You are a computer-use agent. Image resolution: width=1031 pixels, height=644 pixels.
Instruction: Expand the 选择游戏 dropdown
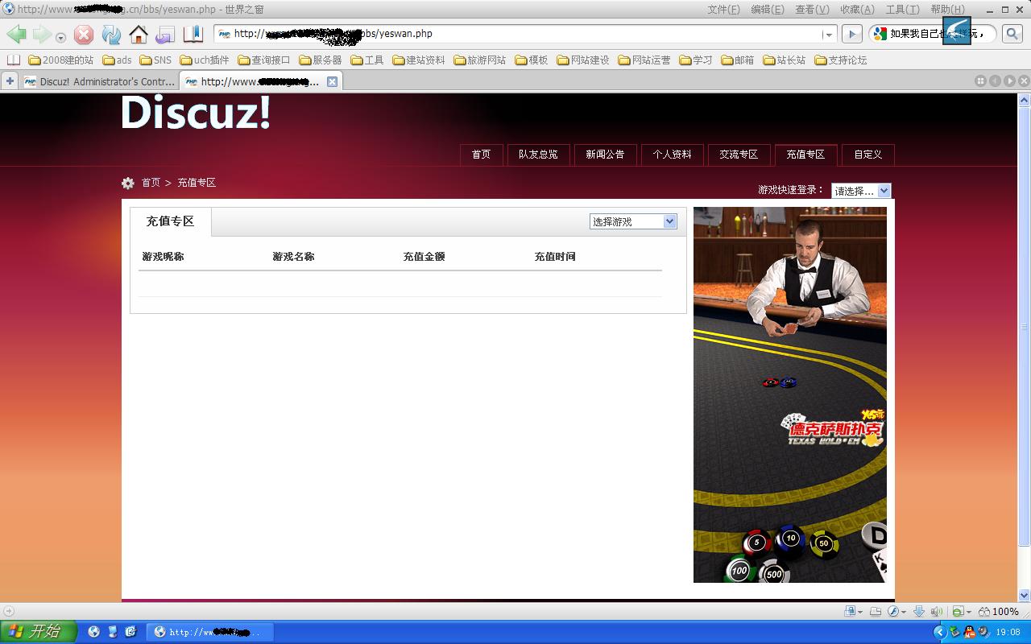[x=633, y=221]
